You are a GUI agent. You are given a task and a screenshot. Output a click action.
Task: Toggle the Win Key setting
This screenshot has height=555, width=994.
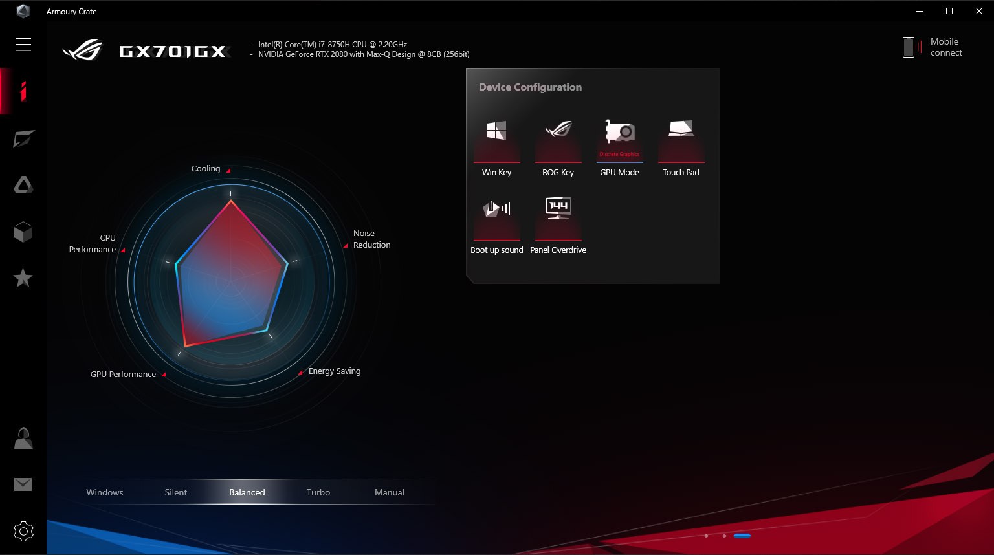pyautogui.click(x=496, y=147)
